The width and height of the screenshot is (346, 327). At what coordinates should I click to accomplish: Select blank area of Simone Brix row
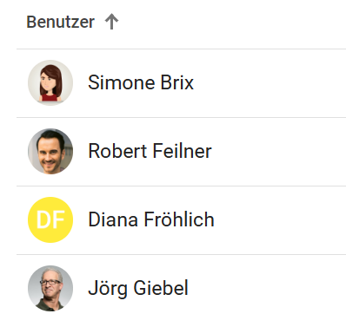tap(269, 83)
